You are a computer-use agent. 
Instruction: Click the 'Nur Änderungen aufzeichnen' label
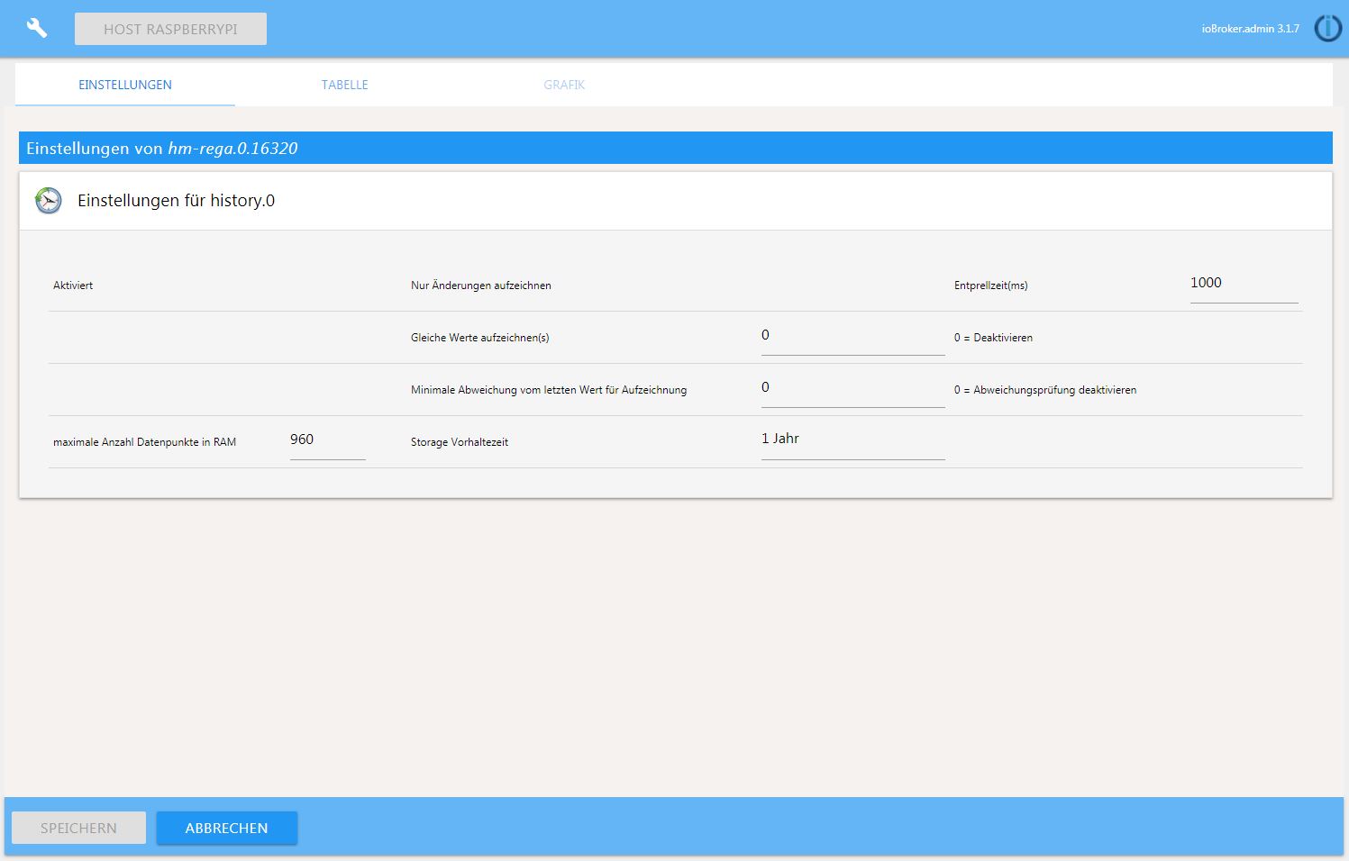click(481, 285)
